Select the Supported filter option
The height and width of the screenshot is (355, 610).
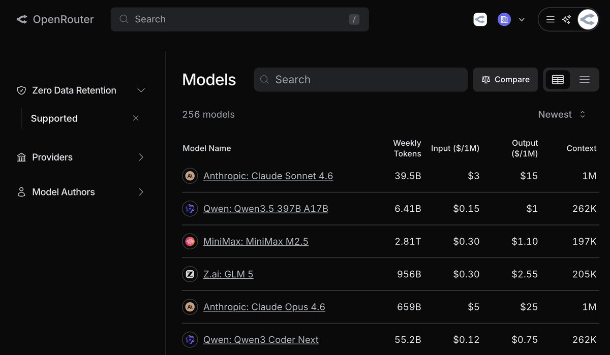pyautogui.click(x=54, y=118)
